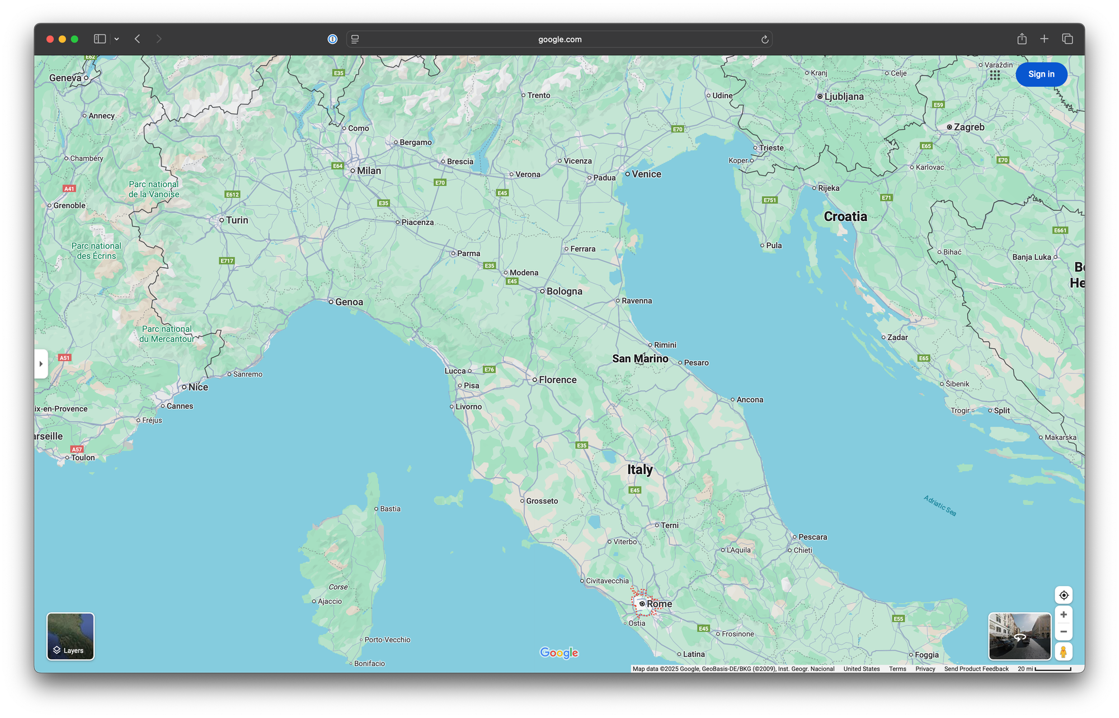Click the Bologna city label
Image resolution: width=1119 pixels, height=718 pixels.
(564, 291)
